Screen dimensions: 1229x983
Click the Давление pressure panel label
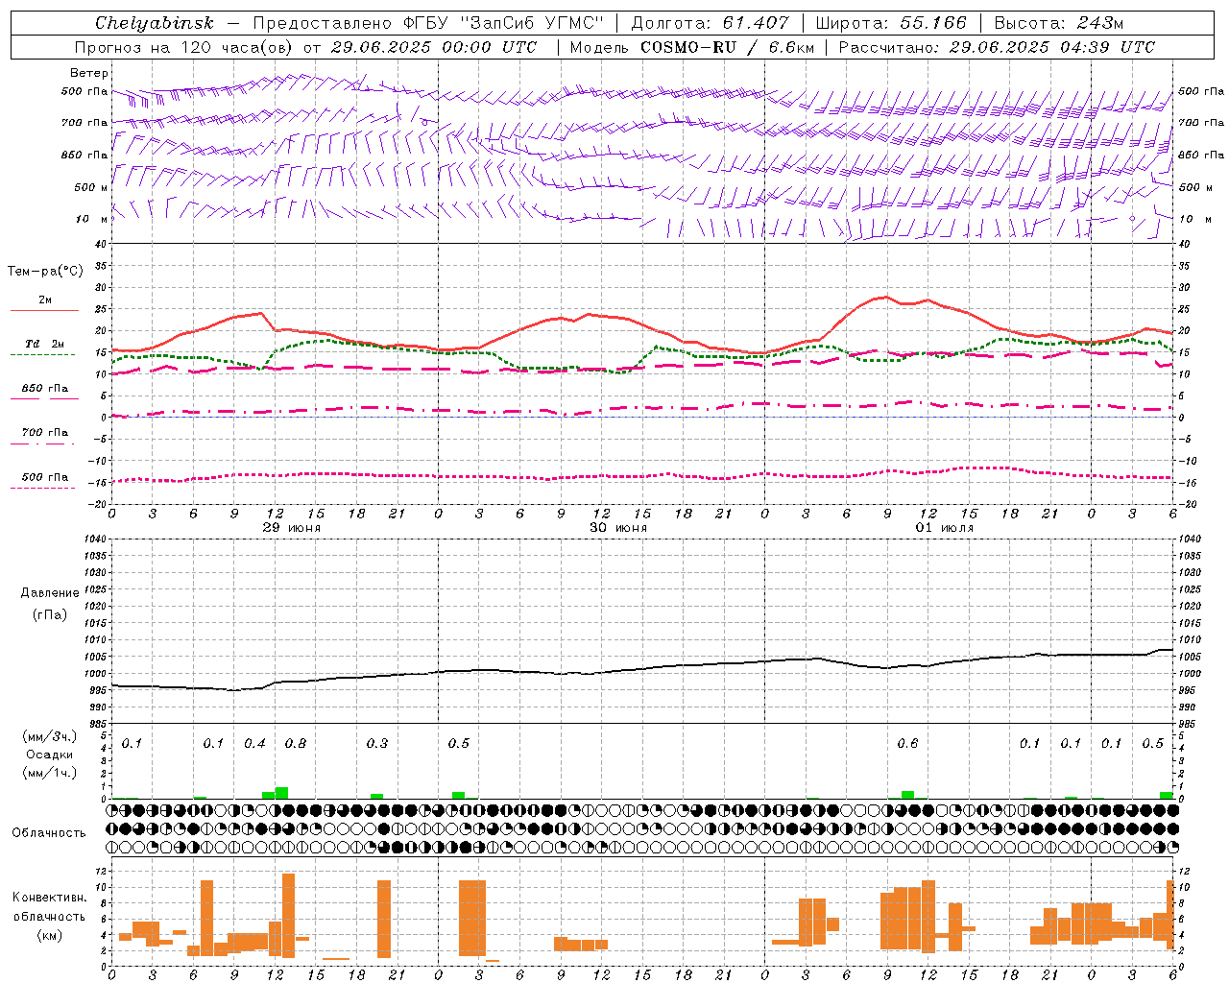(49, 593)
